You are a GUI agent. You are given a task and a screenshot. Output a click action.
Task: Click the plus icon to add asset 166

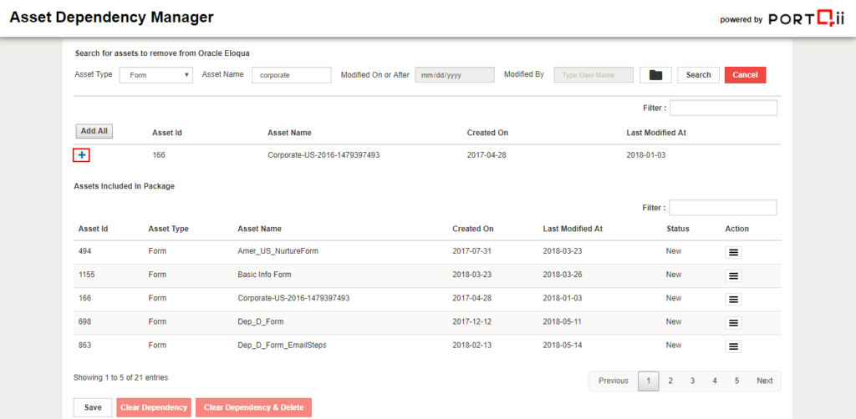81,155
